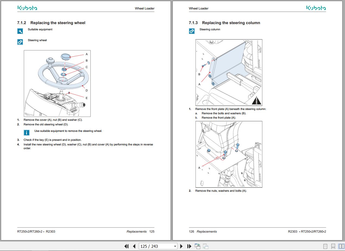This screenshot has height=251, width=345.
Task: Click the page number field showing 125 / 243
Action: [x=155, y=246]
